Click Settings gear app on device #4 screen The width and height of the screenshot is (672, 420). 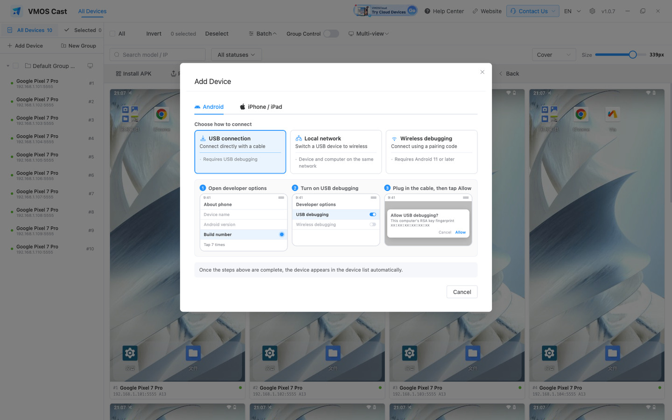pos(549,353)
